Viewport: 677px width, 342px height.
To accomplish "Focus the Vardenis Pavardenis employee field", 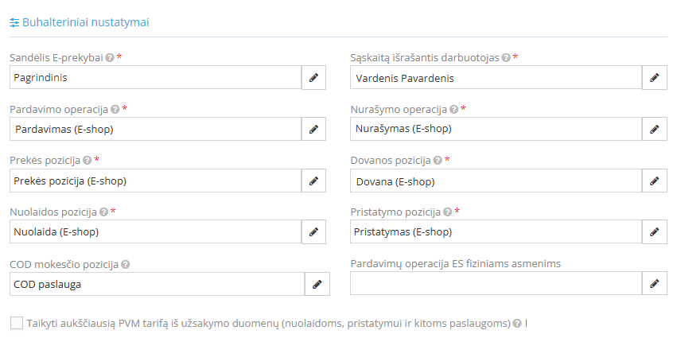I will (496, 78).
